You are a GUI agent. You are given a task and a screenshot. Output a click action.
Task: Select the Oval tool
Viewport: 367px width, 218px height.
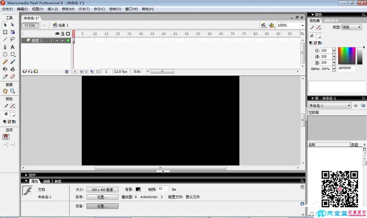click(5, 55)
